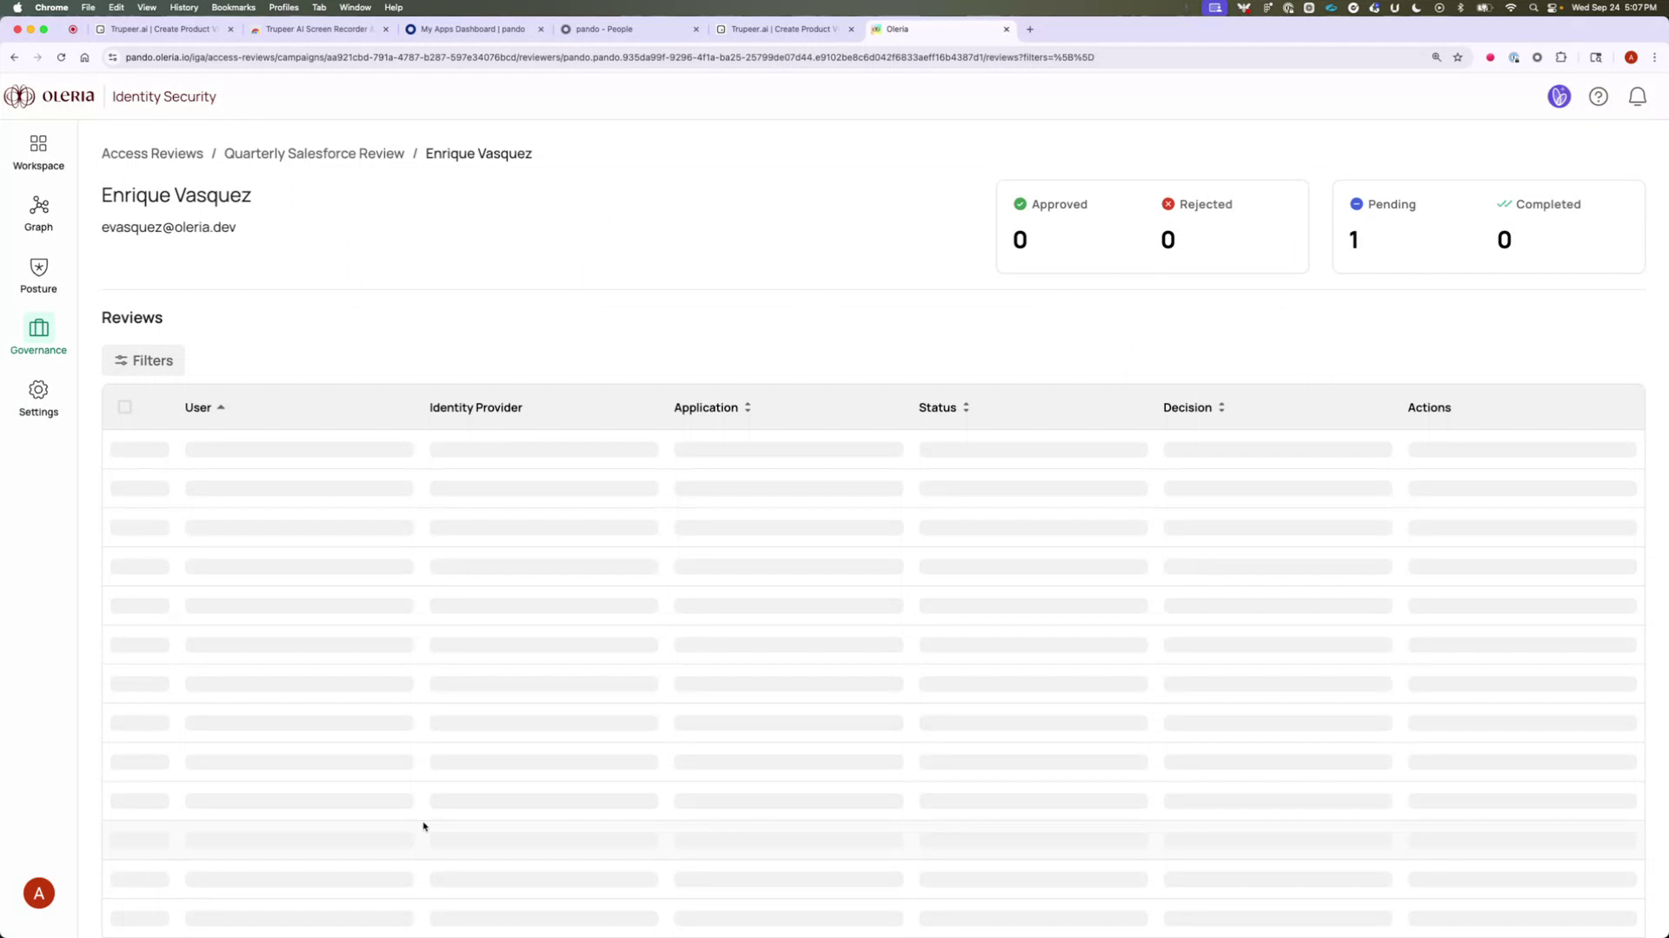Click inside the browser address bar
Viewport: 1669px width, 938px height.
[x=608, y=57]
